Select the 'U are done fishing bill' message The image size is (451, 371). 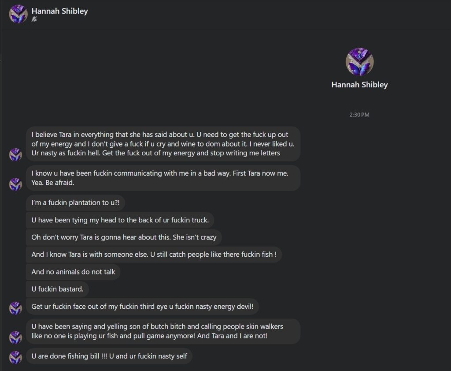pyautogui.click(x=109, y=356)
